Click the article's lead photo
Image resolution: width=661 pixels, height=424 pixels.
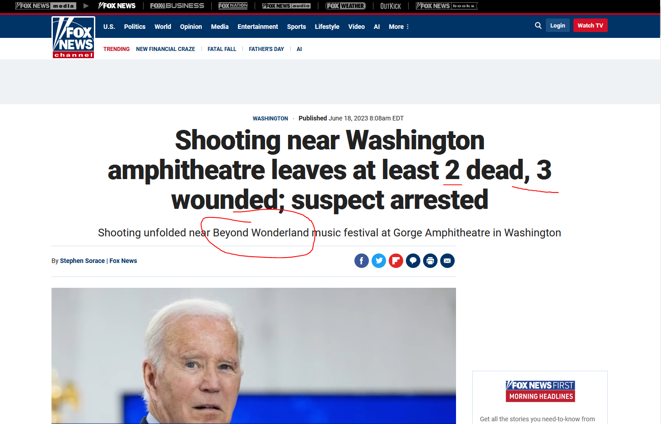(x=254, y=356)
